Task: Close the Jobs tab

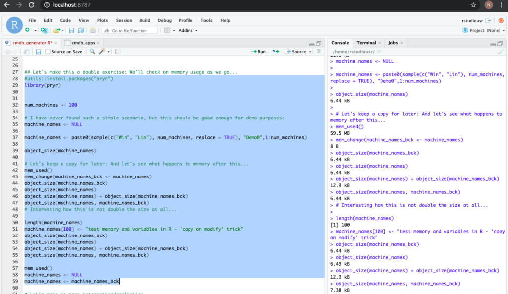Action: 402,43
